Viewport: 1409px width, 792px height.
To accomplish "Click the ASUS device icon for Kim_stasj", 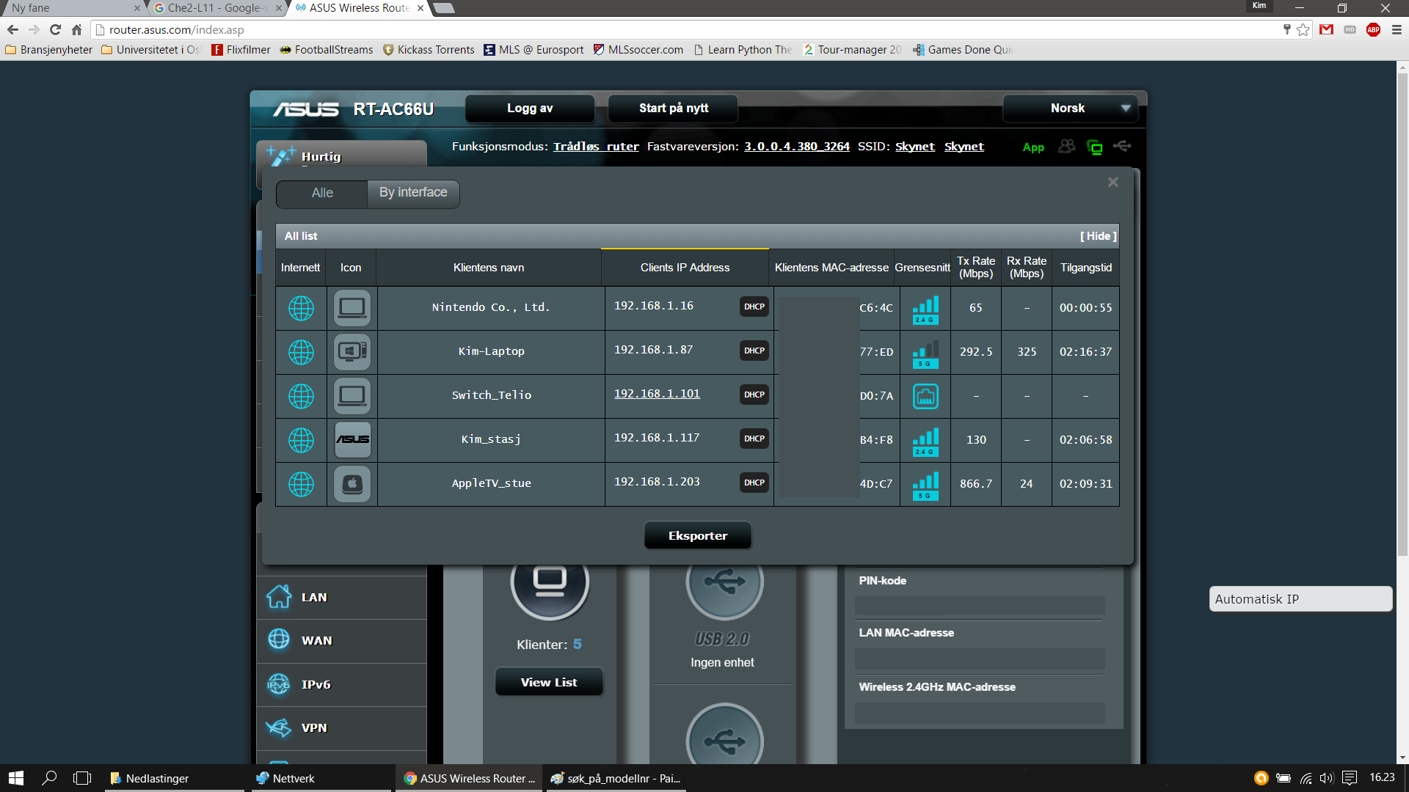I will (352, 440).
